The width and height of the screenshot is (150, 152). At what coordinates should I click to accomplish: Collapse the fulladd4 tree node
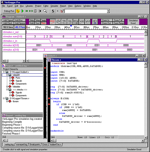click(7, 75)
